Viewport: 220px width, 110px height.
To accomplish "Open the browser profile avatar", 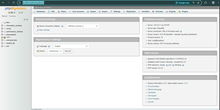I will click(x=213, y=3).
